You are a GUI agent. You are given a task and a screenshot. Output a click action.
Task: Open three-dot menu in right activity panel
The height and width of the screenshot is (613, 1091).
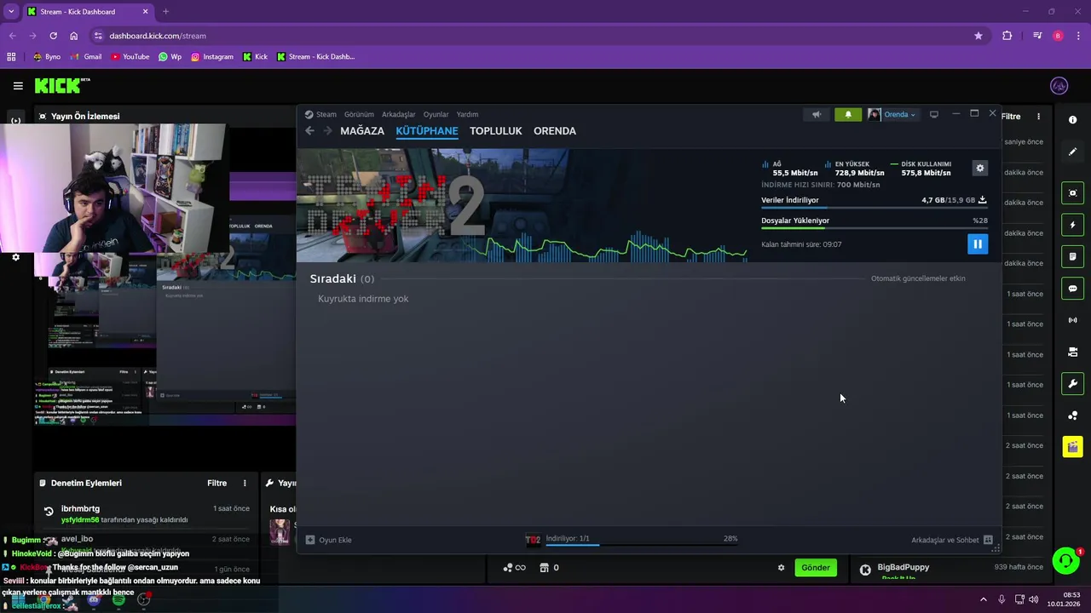click(x=1038, y=117)
